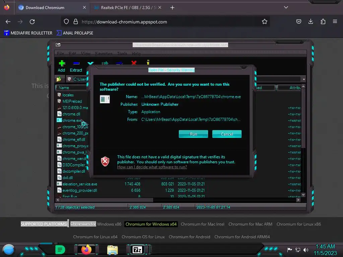
Task: Focus the URL address bar
Action: coord(166,22)
